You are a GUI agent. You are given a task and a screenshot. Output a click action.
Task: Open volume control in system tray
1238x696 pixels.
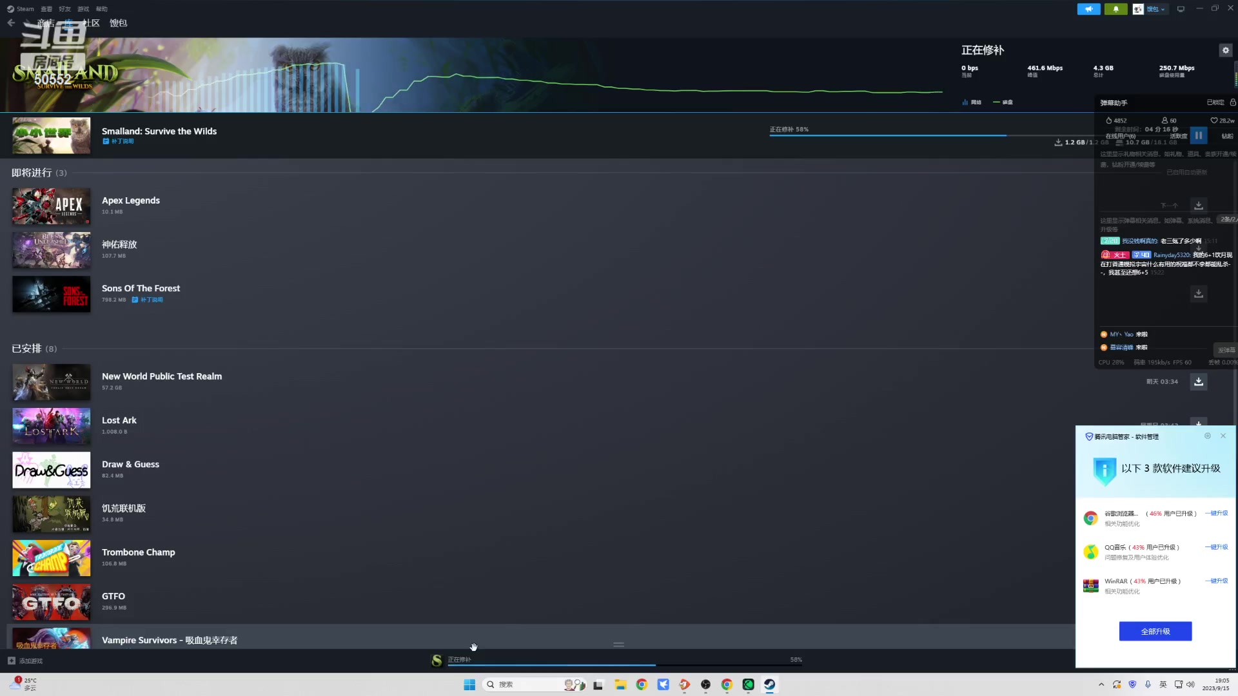click(x=1191, y=684)
